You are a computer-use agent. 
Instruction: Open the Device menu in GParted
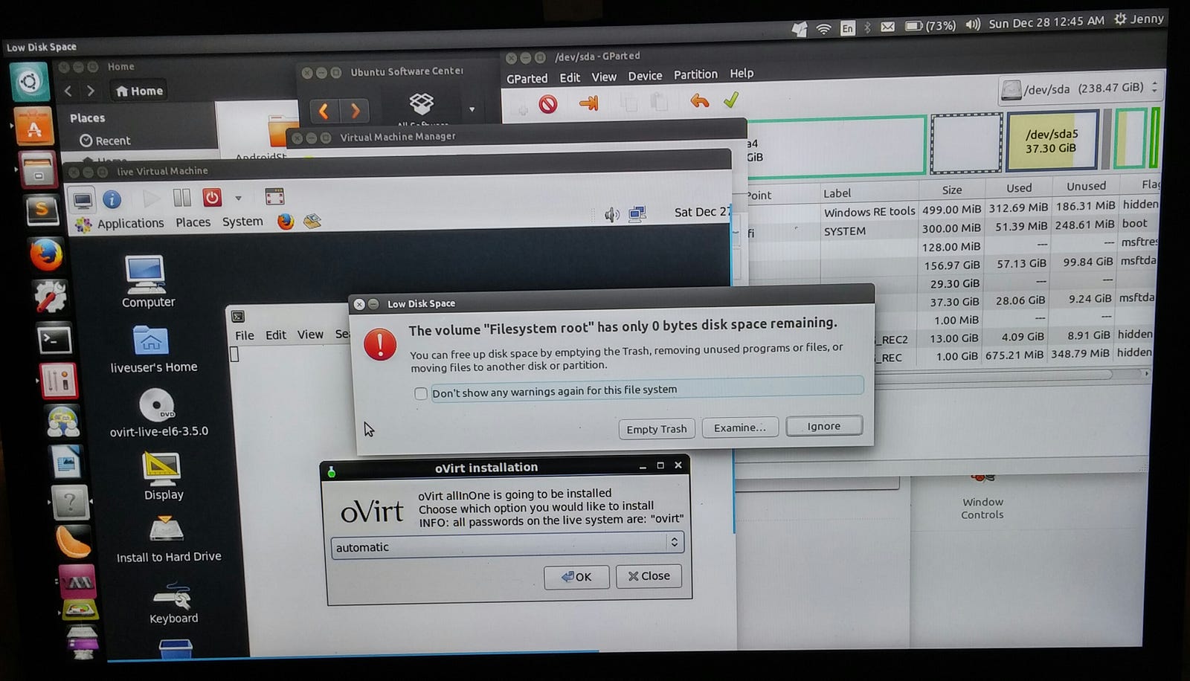[645, 76]
